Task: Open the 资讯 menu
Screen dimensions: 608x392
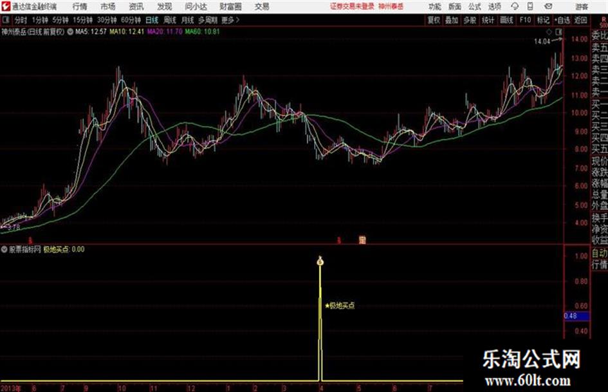Action: (136, 6)
